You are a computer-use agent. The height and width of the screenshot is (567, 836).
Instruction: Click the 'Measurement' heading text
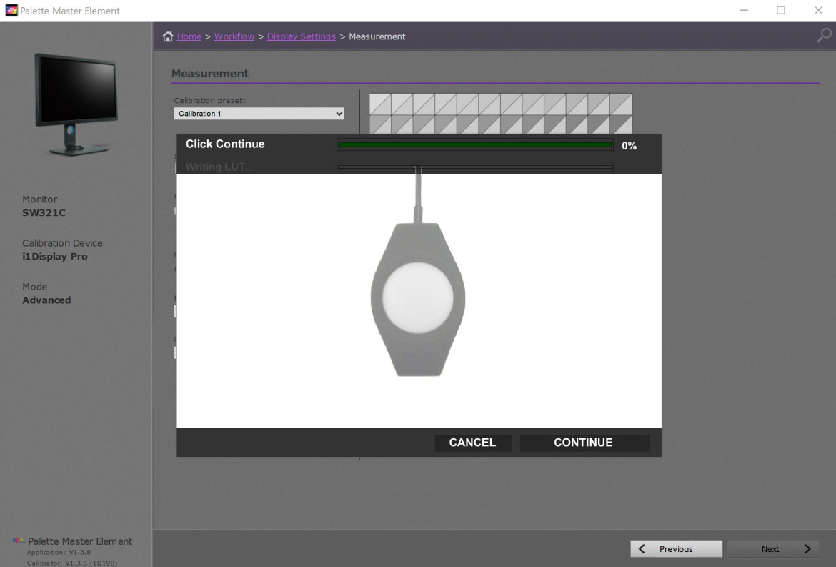tap(210, 74)
